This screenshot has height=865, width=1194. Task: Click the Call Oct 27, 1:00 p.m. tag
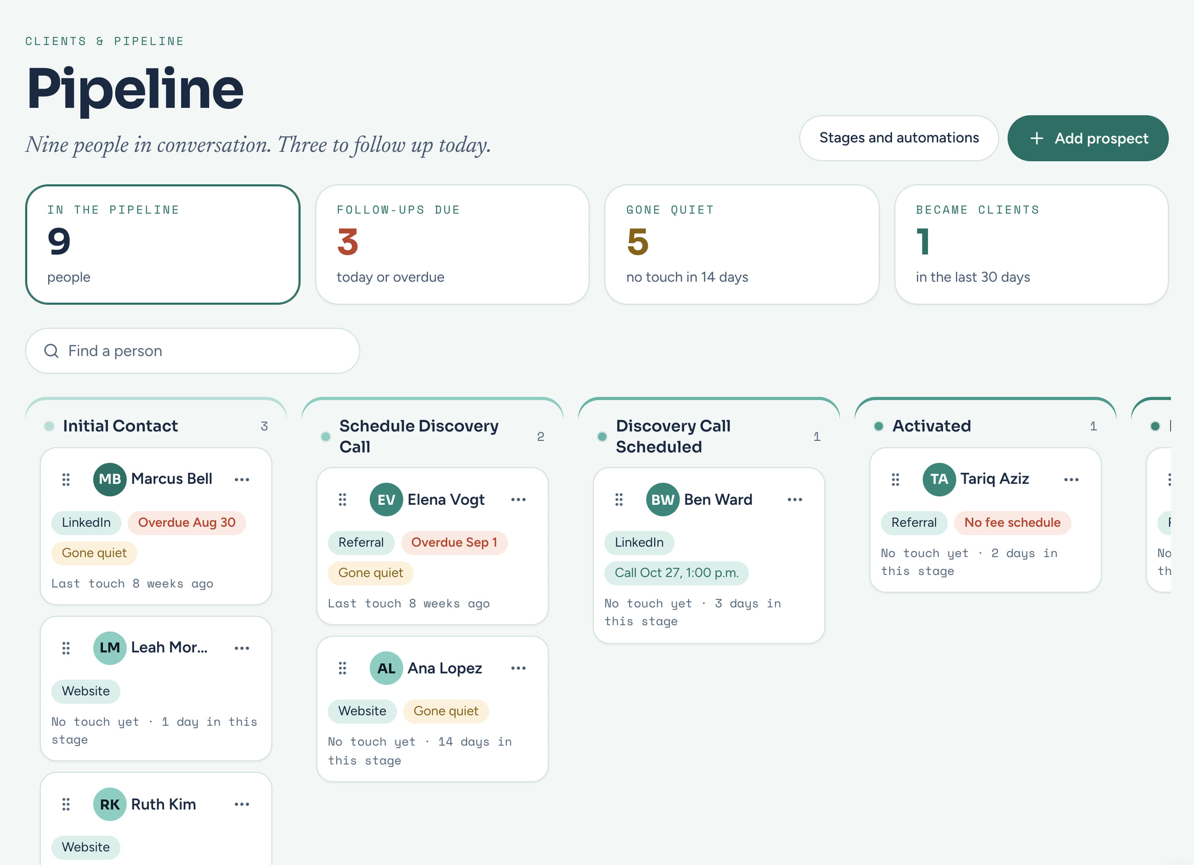[x=677, y=573]
